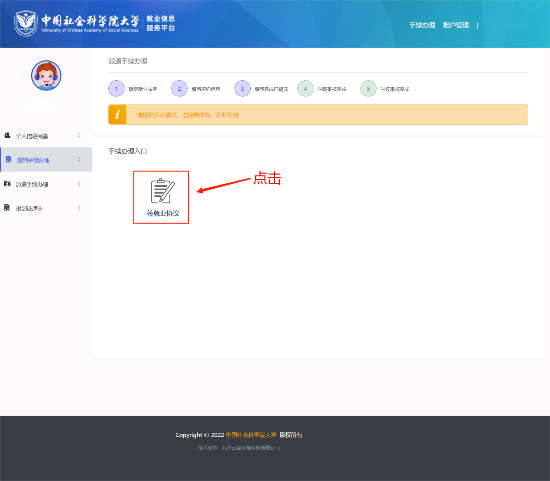Open 账户管理 in top navigation

click(456, 25)
